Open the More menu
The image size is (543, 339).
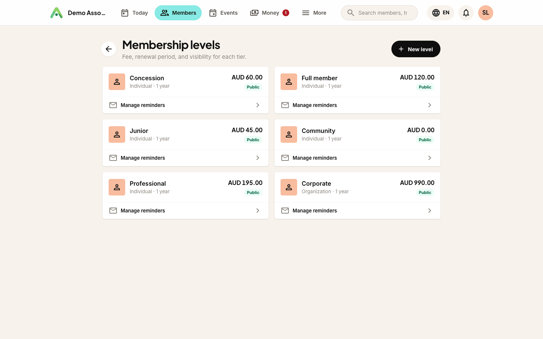[x=314, y=13]
